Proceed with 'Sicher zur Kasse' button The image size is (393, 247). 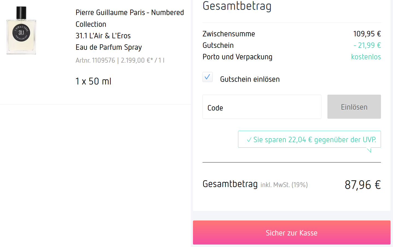(x=291, y=233)
